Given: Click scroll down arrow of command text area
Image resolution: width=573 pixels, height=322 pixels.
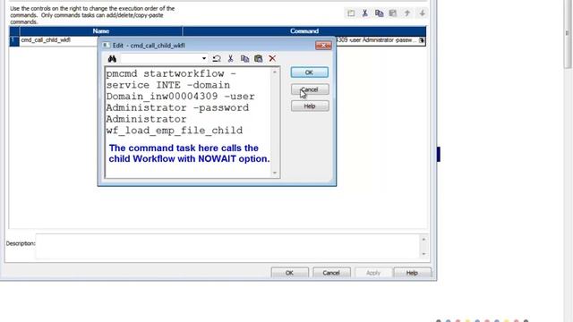Looking at the screenshot, I should click(x=275, y=173).
